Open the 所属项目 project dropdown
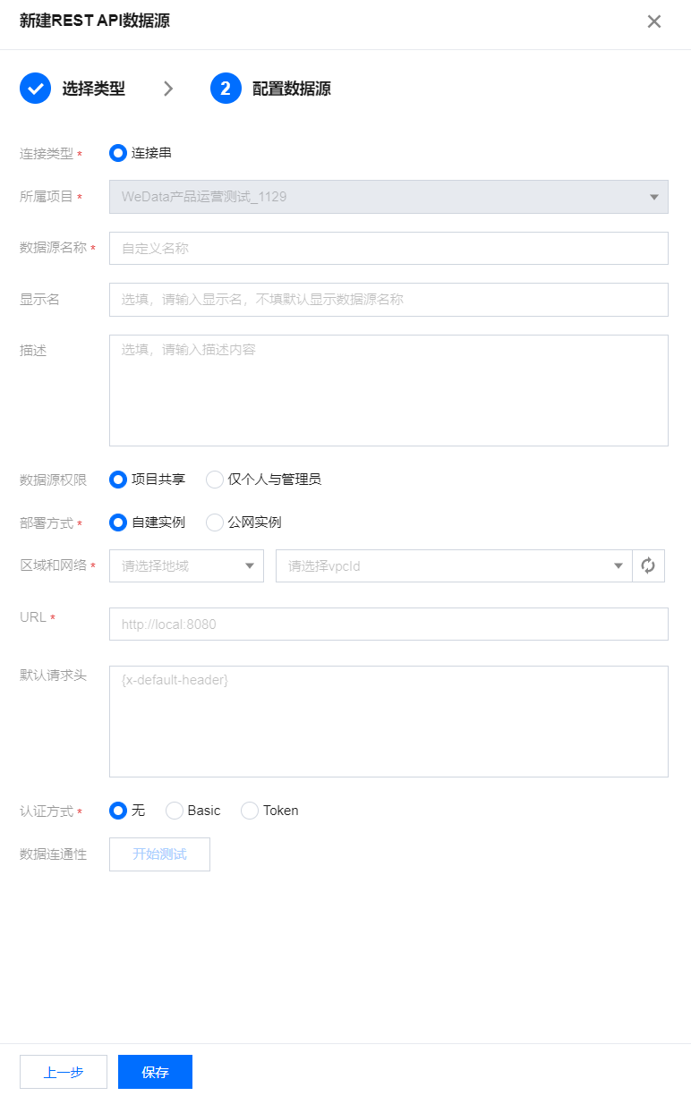 coord(388,197)
